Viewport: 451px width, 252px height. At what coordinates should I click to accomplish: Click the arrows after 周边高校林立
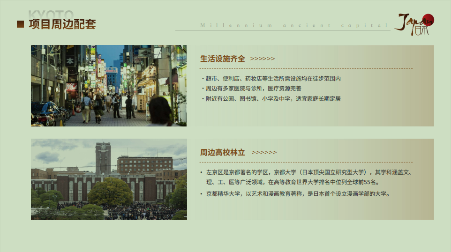tap(264, 153)
